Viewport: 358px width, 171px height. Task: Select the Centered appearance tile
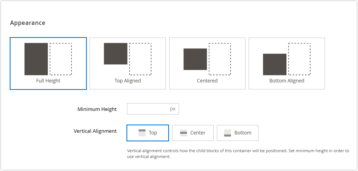(x=207, y=63)
